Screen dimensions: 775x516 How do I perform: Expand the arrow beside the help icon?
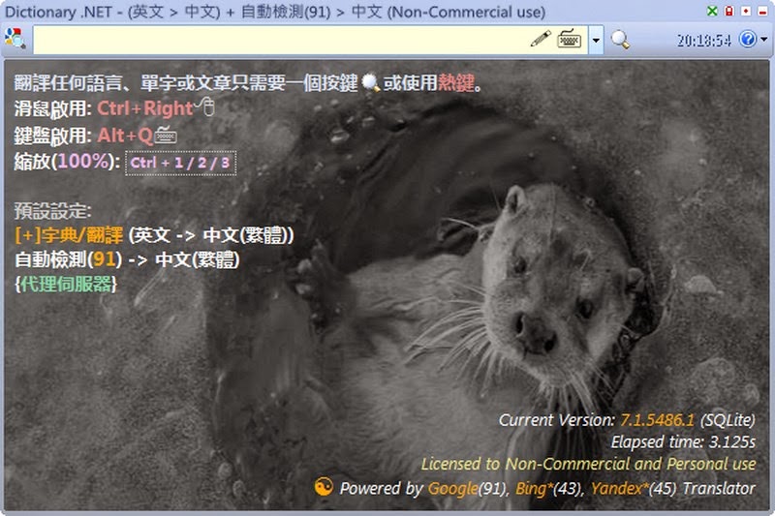(x=764, y=39)
